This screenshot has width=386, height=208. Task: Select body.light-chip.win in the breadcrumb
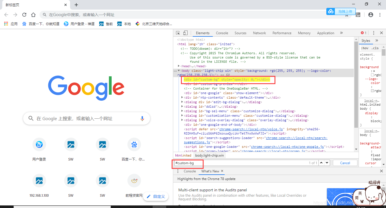209,155
